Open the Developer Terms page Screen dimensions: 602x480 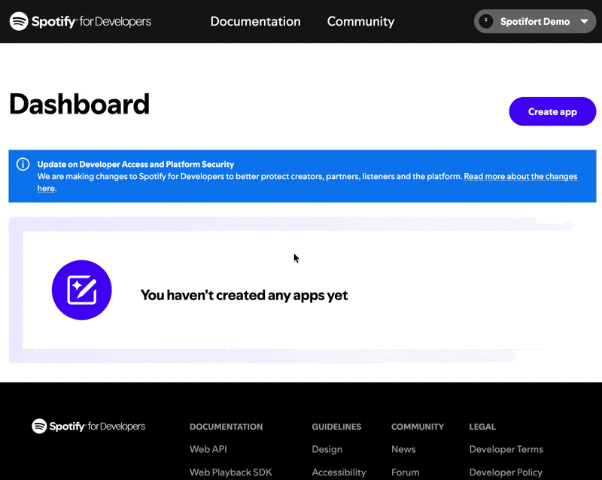pyautogui.click(x=506, y=449)
